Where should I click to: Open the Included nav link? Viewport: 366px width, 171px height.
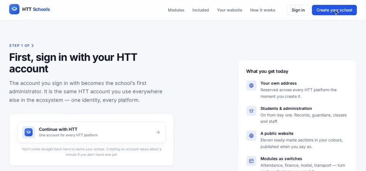coord(201,10)
